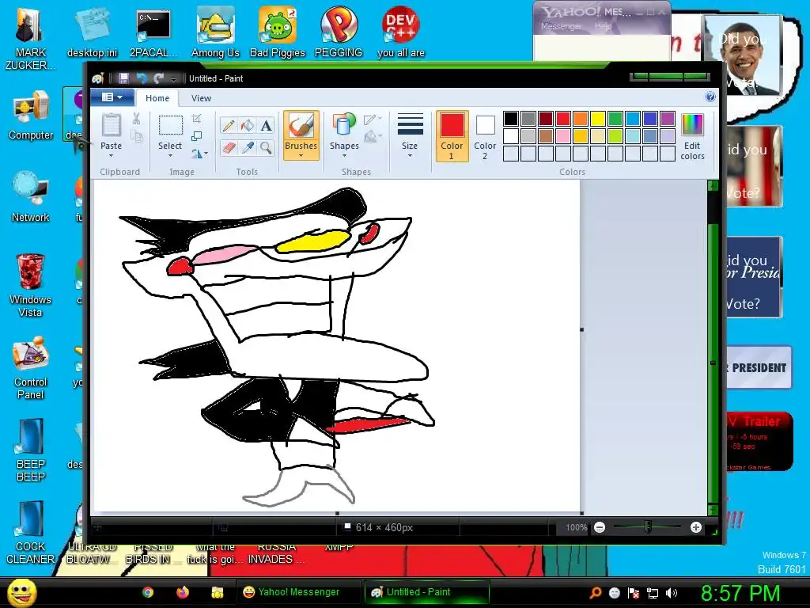Viewport: 810px width, 608px height.
Task: Open the blue Paint file menu button
Action: tap(112, 97)
